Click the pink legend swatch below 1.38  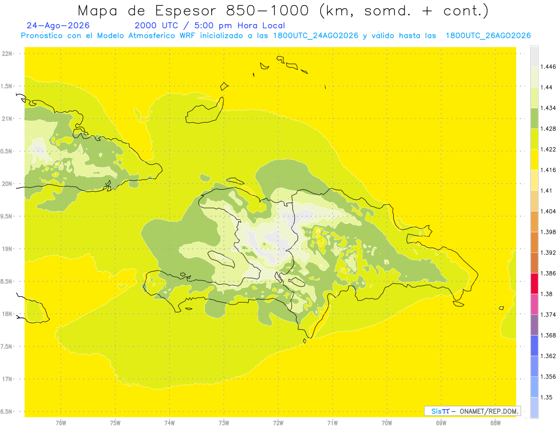tap(534, 304)
